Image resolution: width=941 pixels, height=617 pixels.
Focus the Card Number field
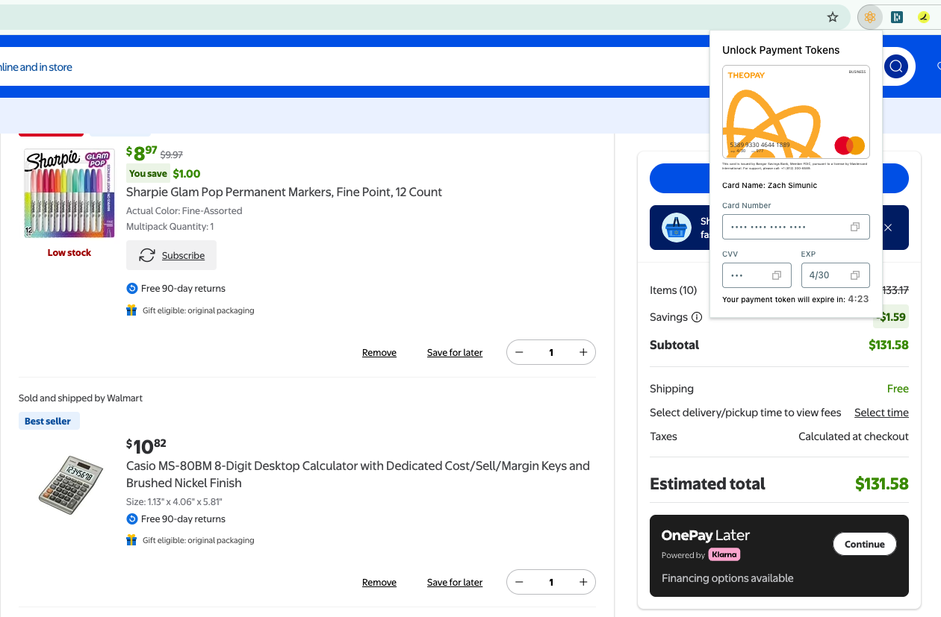[796, 227]
